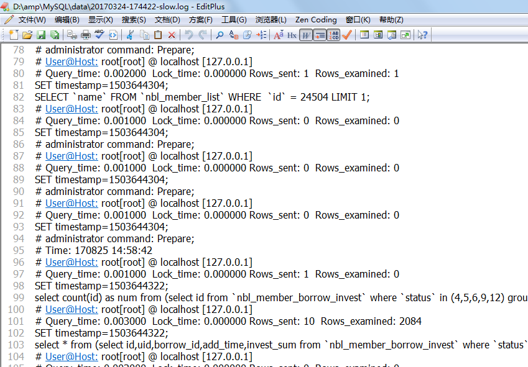Open the 窗口(K) menu
528x367 pixels.
[x=358, y=20]
